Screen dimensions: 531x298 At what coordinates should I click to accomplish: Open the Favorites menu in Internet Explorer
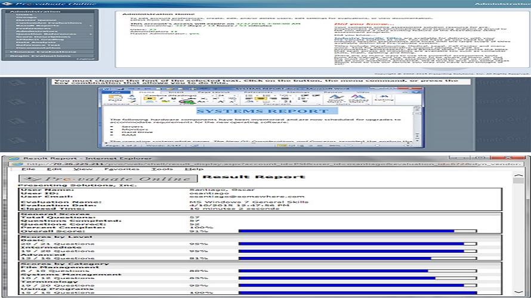[x=122, y=169]
